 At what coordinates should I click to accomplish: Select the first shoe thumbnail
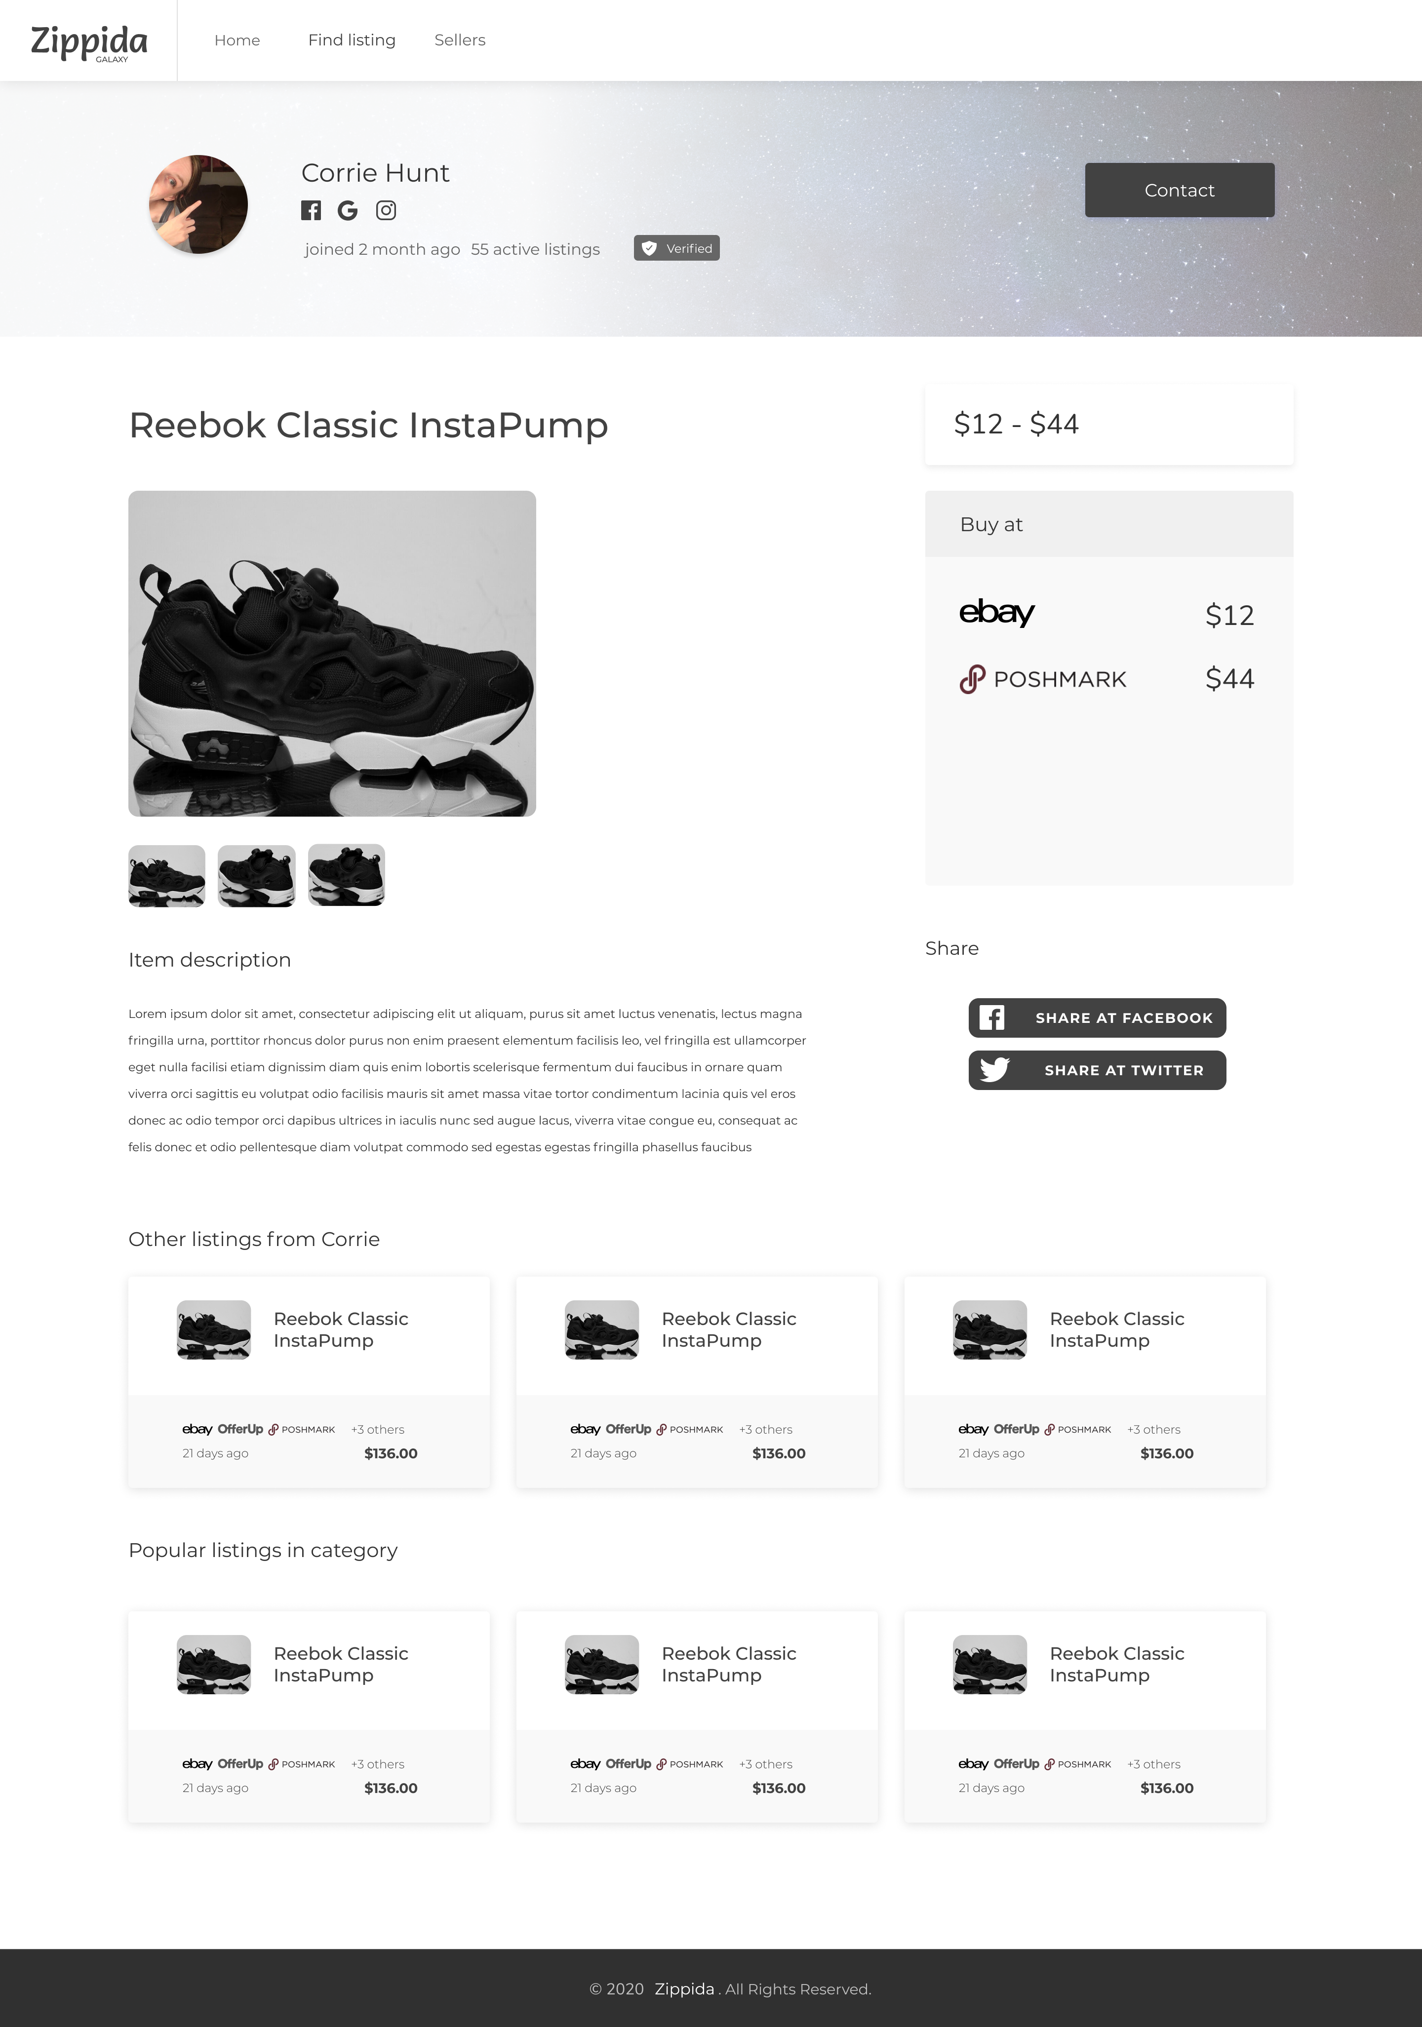(167, 876)
